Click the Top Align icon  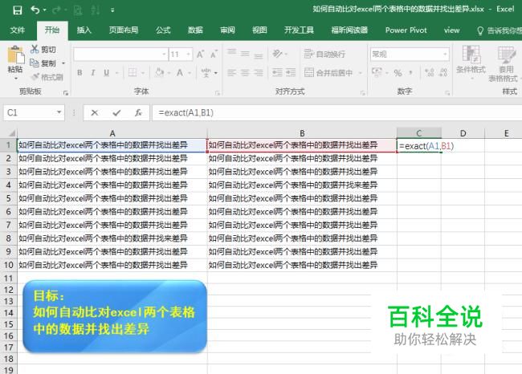(x=232, y=53)
